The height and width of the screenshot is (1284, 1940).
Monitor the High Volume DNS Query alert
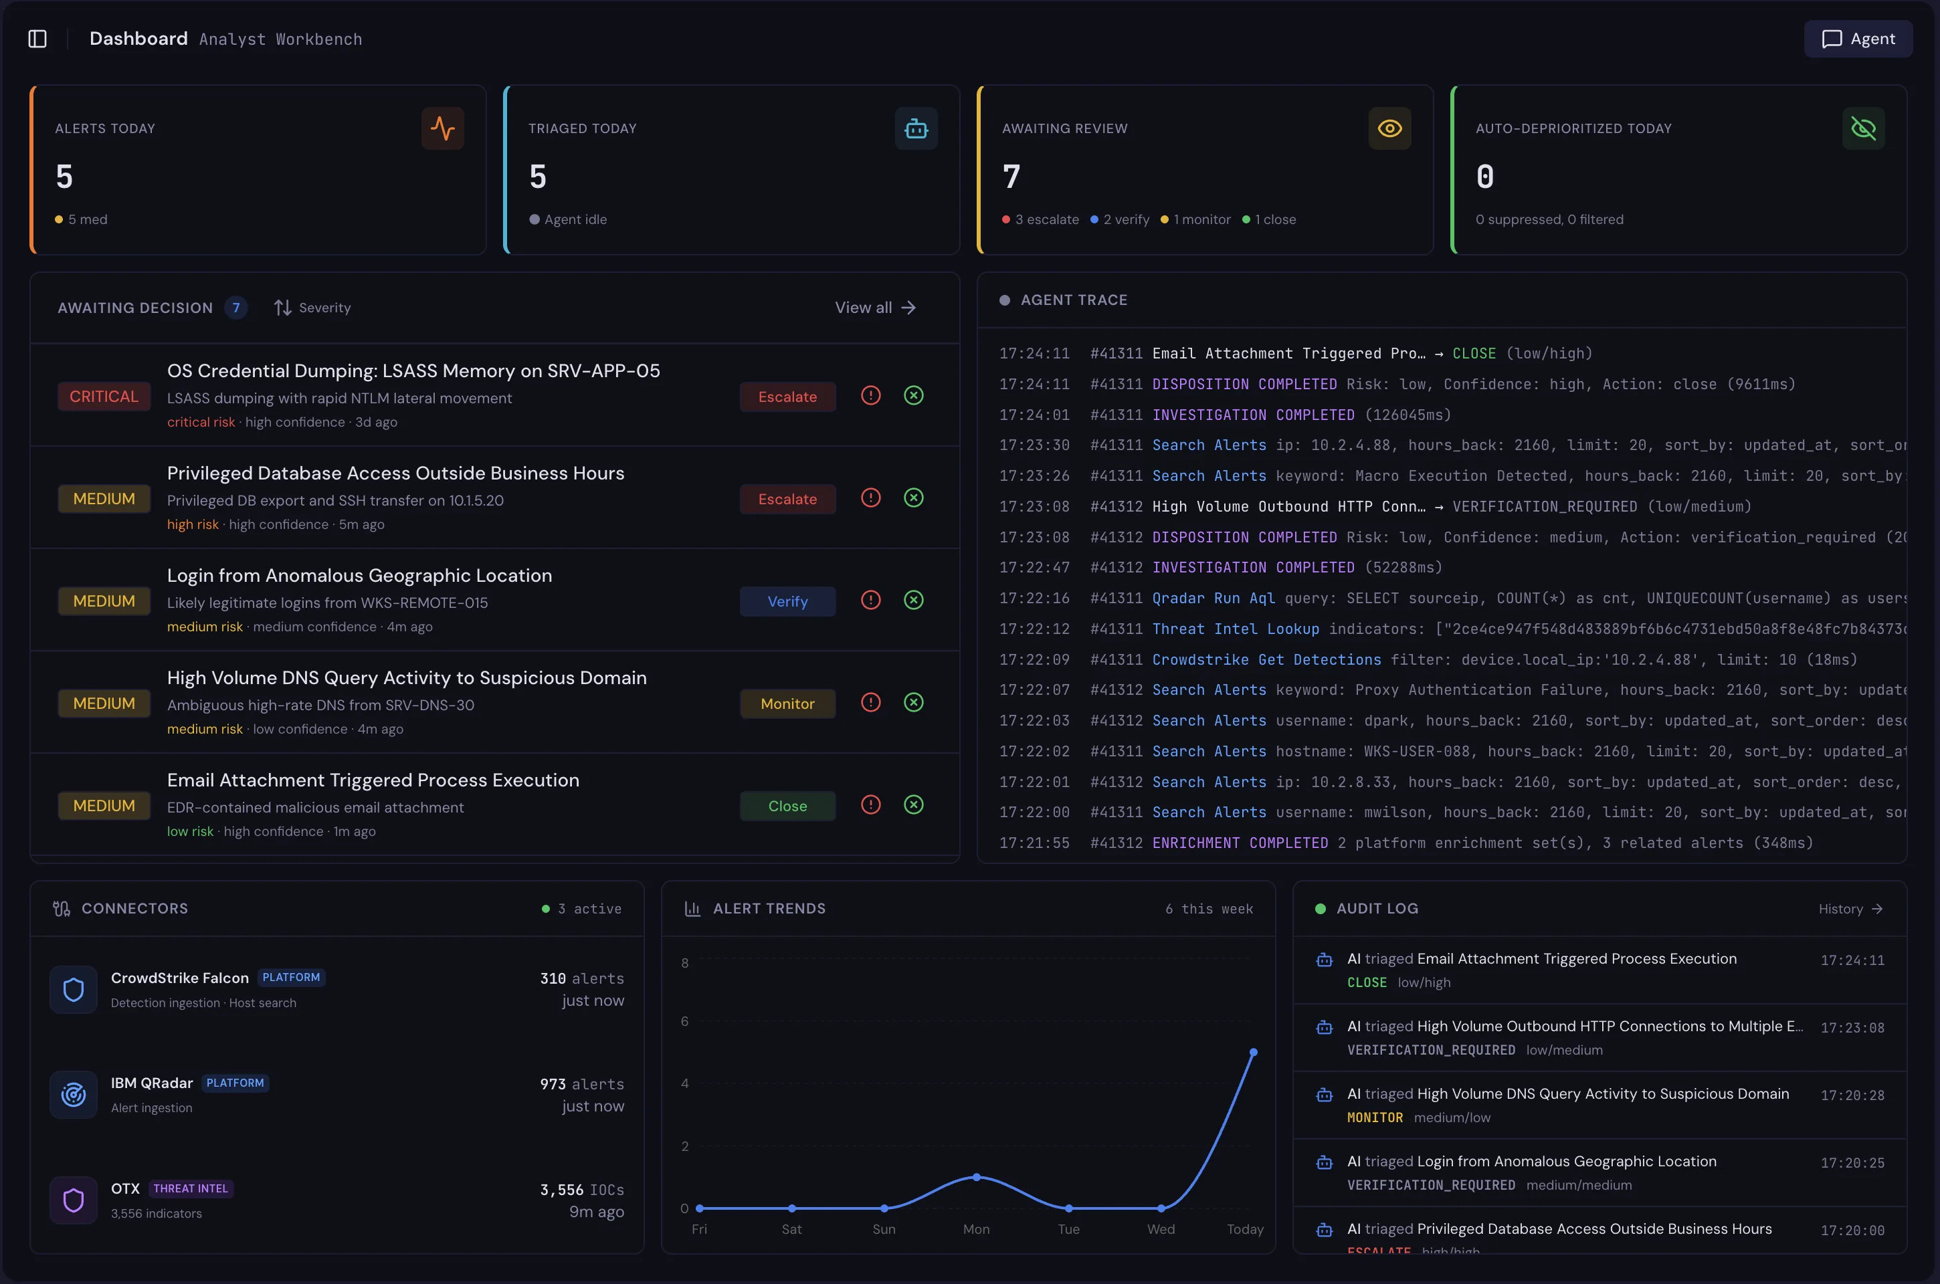pyautogui.click(x=787, y=704)
